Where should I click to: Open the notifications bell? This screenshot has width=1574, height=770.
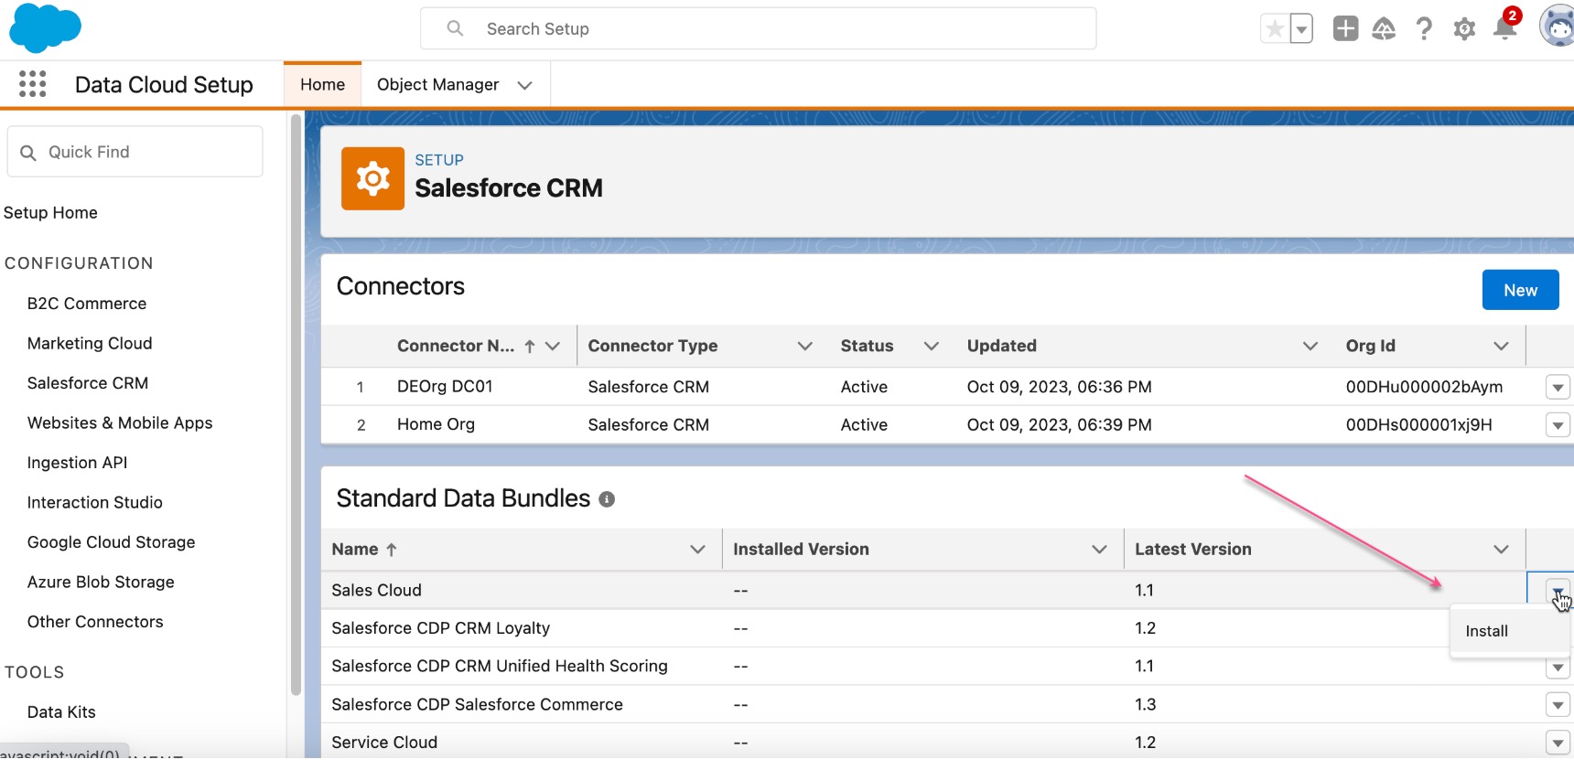pos(1504,28)
